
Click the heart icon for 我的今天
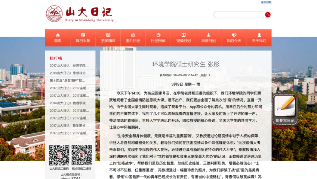point(234,35)
